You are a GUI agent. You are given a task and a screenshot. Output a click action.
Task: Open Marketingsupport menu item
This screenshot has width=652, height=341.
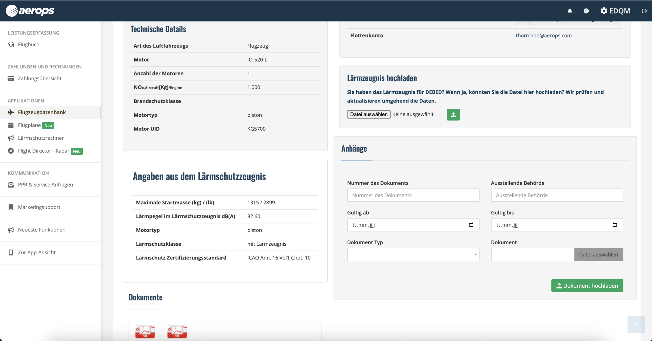[x=39, y=207]
